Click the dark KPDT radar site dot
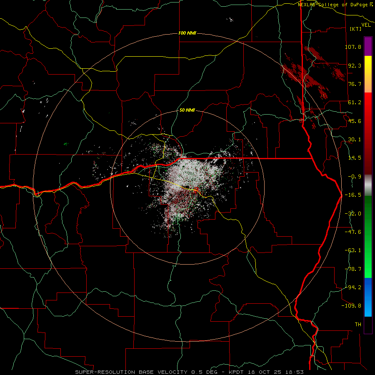 187,187
